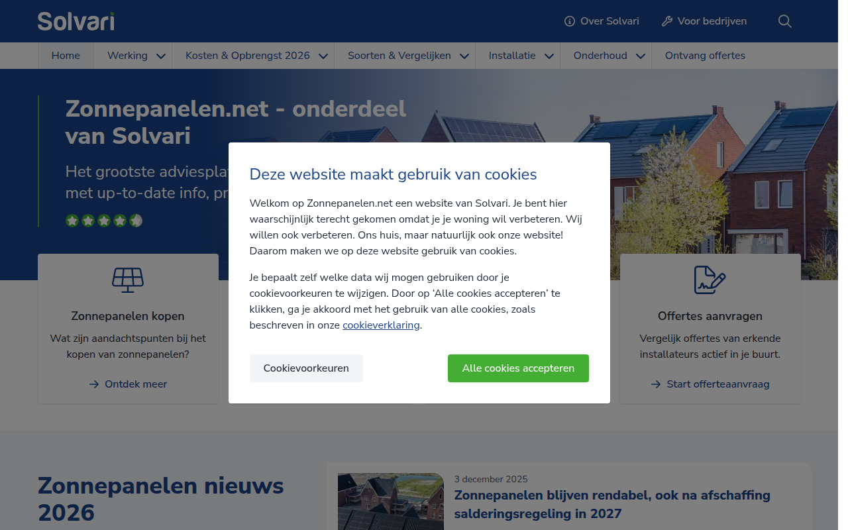Click the arrow icon before Ontdek meer
The image size is (848, 530).
click(x=94, y=384)
